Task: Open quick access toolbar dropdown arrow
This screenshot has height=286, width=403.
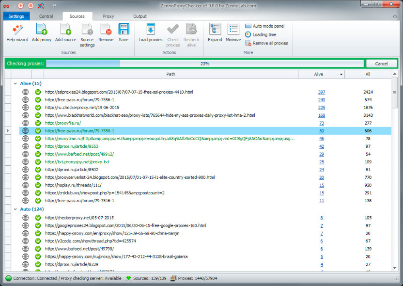Action: pos(54,6)
